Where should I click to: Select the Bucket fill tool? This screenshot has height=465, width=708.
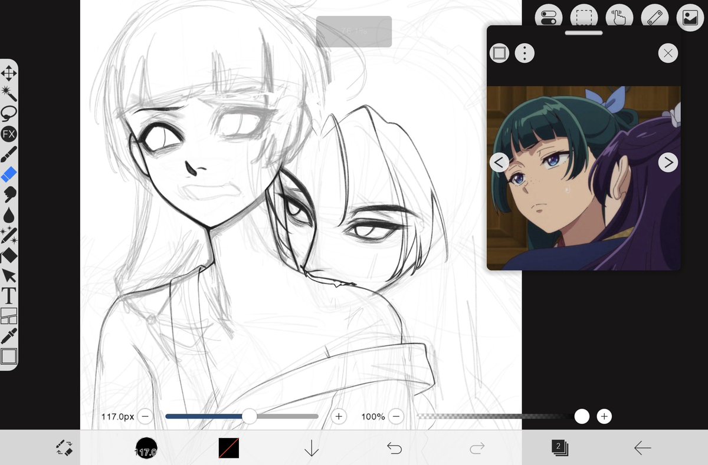coord(8,255)
